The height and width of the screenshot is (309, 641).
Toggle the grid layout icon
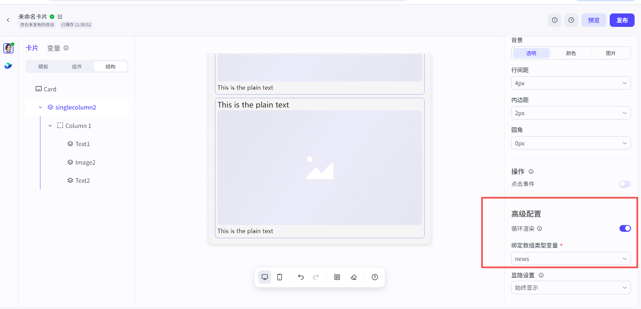(337, 277)
